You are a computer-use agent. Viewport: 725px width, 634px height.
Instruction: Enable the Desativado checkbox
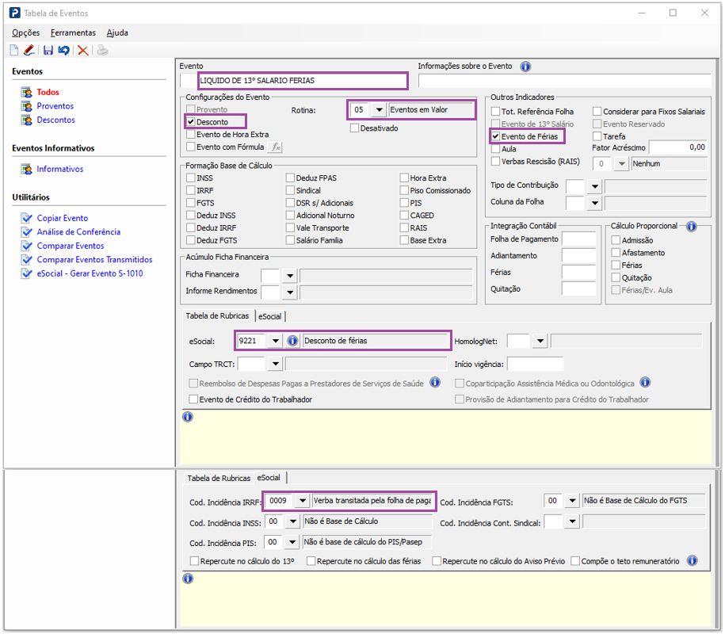(x=354, y=128)
